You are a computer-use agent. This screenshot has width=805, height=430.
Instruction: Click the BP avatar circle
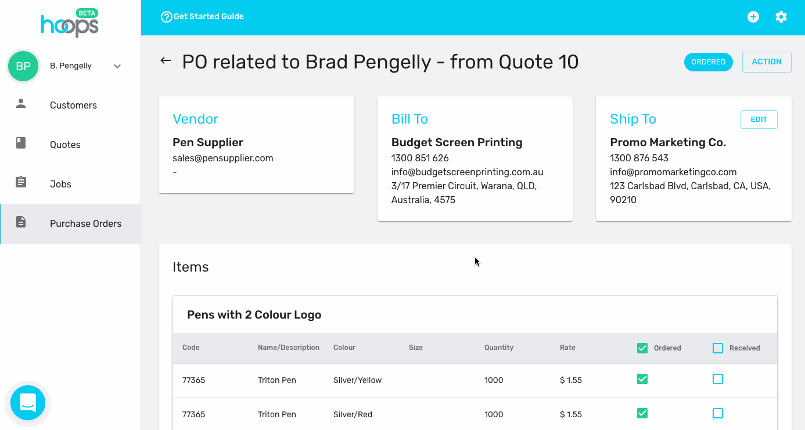click(x=23, y=66)
